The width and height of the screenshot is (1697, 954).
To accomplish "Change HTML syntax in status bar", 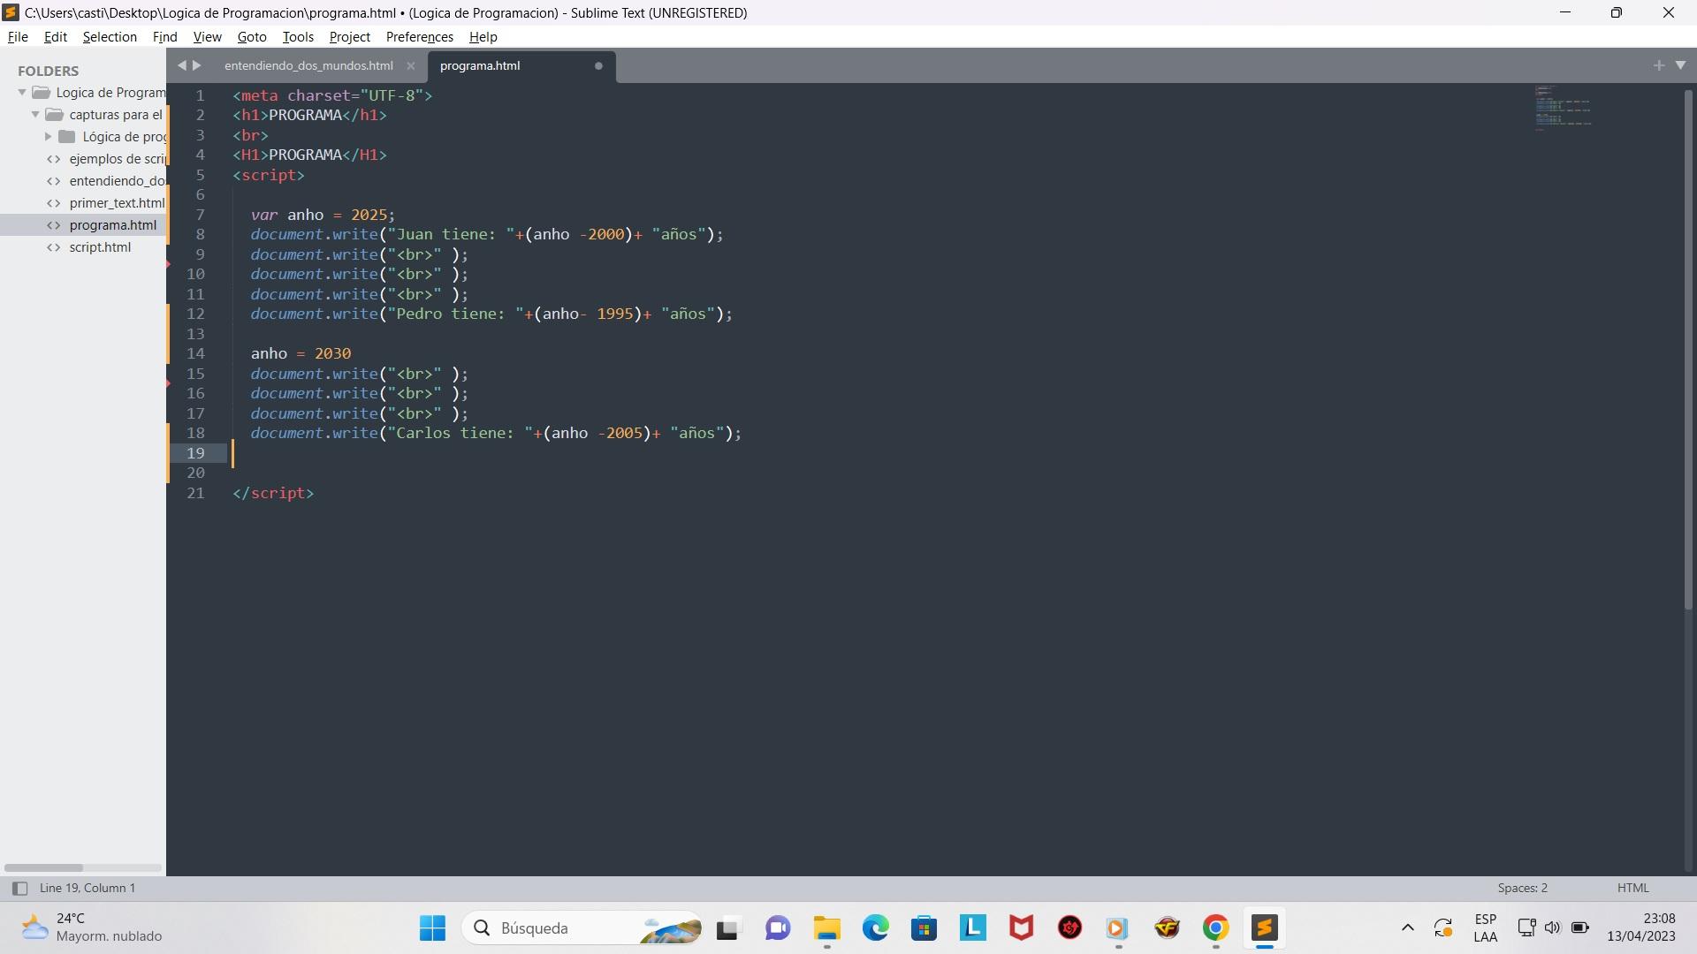I will point(1632,889).
